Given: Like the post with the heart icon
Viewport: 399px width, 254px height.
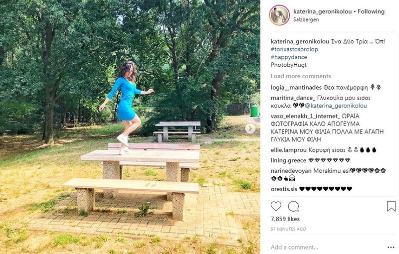Looking at the screenshot, I should [276, 206].
